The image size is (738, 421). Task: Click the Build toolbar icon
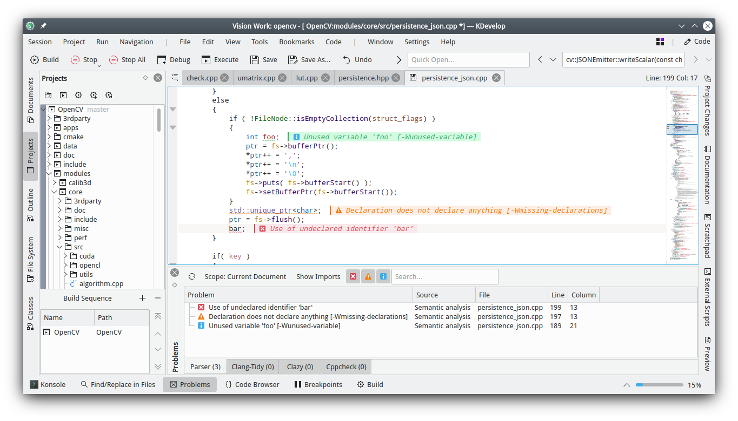[35, 60]
